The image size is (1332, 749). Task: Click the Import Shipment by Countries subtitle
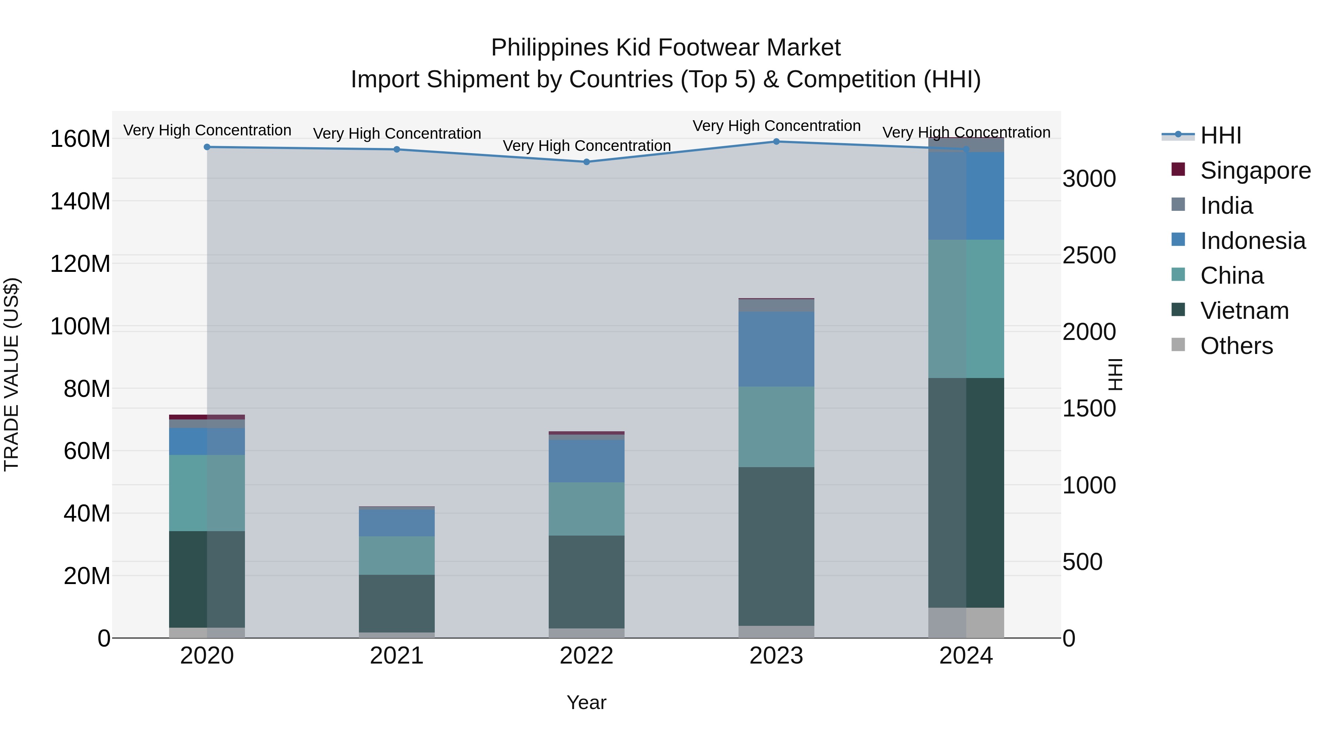click(666, 80)
